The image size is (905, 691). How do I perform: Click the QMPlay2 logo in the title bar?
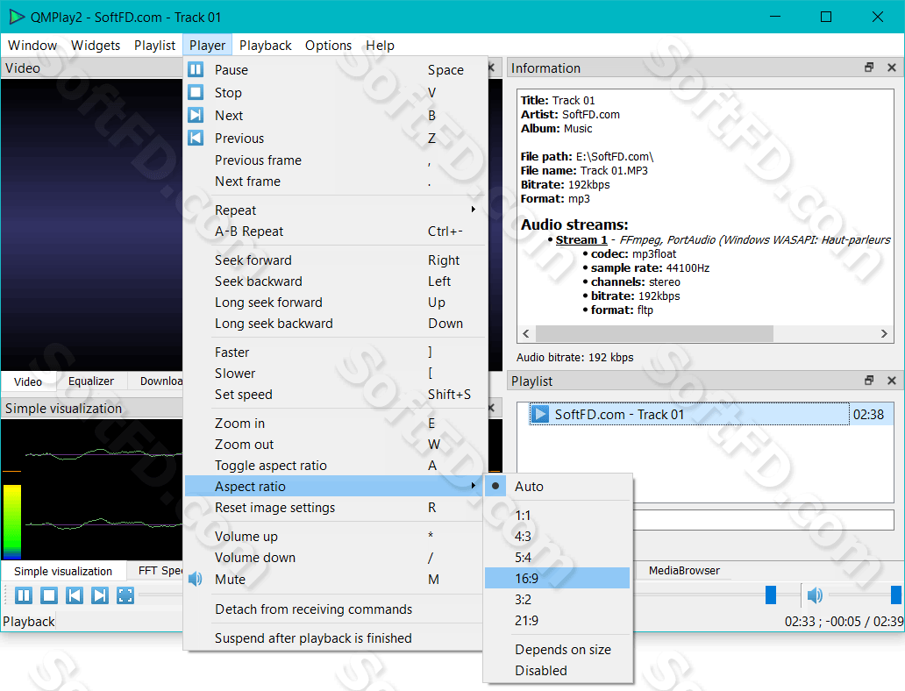click(17, 17)
